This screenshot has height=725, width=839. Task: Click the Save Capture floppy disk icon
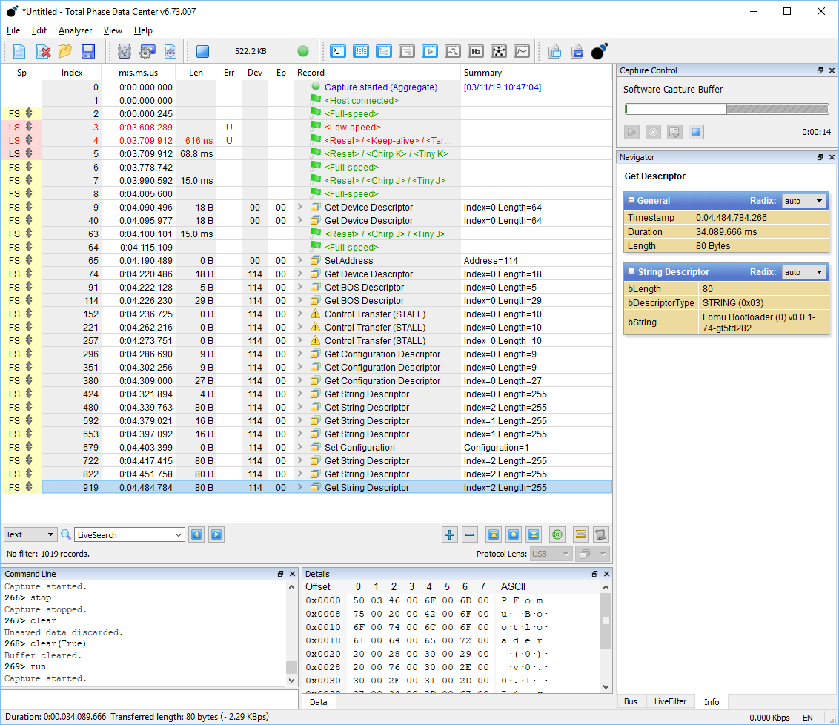click(88, 51)
